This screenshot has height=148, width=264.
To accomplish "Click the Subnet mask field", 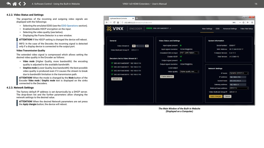I will pos(238,81).
